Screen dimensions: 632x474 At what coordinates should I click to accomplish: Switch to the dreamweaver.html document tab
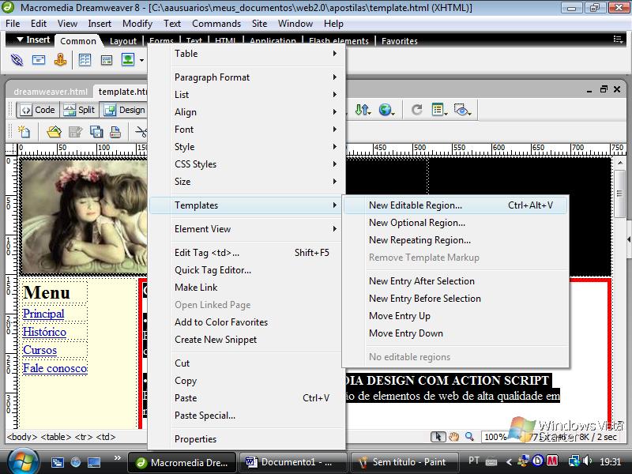tap(49, 91)
